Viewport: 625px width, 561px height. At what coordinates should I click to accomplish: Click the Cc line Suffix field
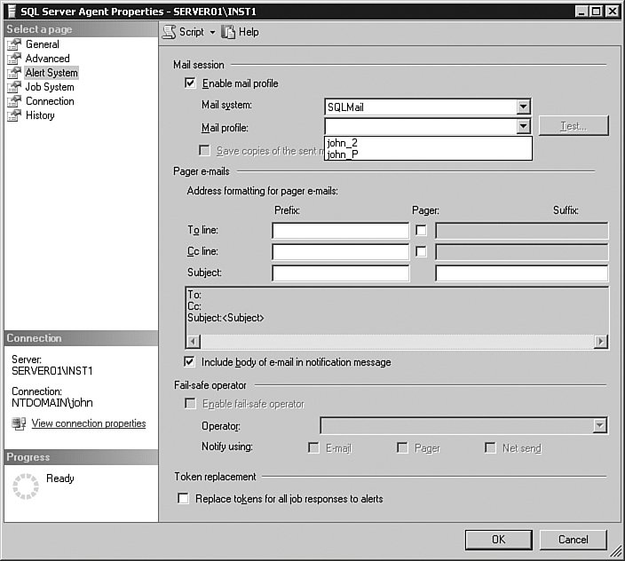click(x=522, y=251)
